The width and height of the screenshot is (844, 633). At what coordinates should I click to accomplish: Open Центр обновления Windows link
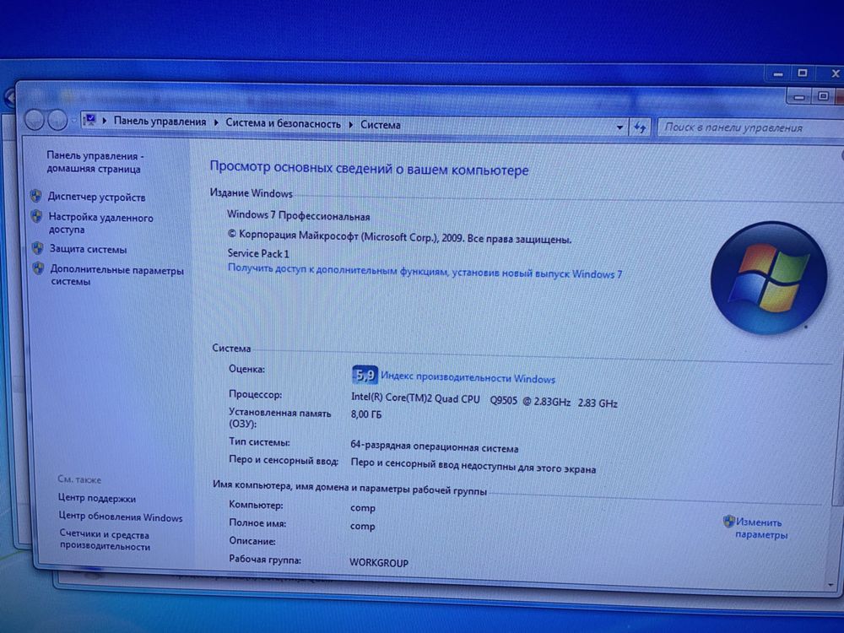coord(121,517)
